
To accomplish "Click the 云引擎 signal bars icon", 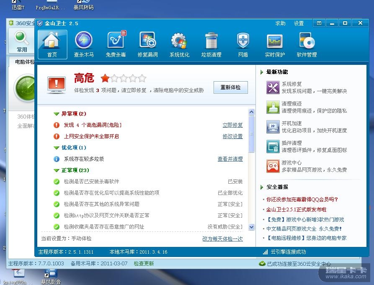I will pos(265,252).
